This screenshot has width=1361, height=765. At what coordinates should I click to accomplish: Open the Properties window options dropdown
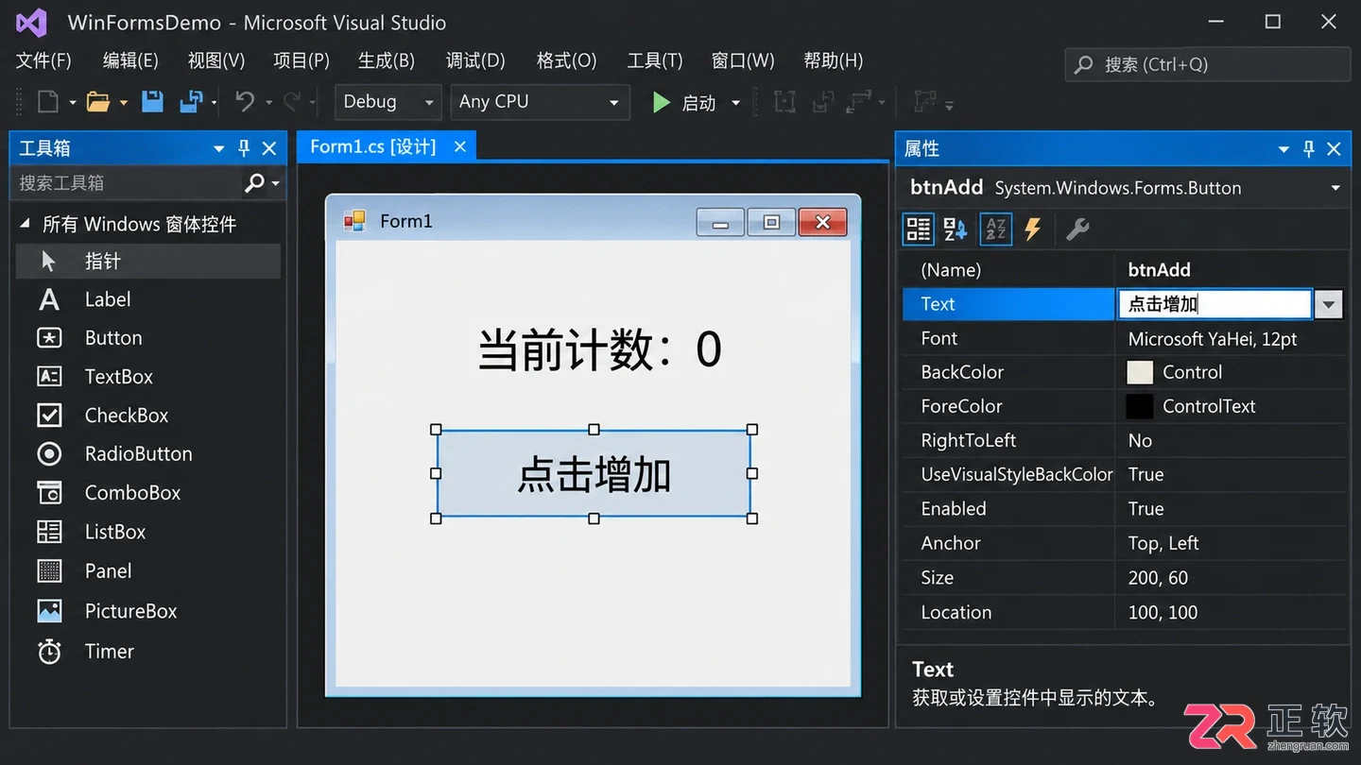1283,149
